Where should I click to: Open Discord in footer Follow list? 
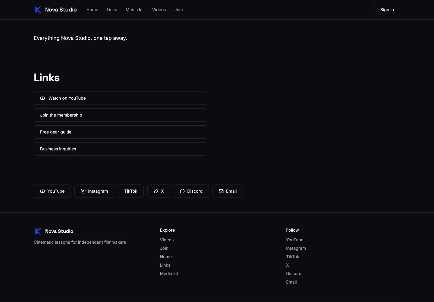pyautogui.click(x=294, y=274)
